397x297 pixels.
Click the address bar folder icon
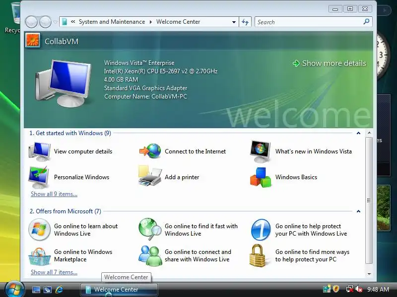pyautogui.click(x=65, y=22)
